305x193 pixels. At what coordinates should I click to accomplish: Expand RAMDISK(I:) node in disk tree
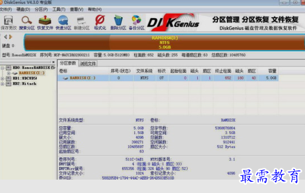tap(9, 73)
